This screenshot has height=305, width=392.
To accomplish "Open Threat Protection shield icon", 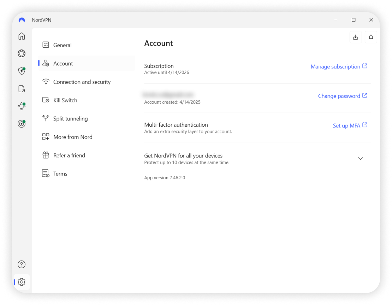I will 22,71.
